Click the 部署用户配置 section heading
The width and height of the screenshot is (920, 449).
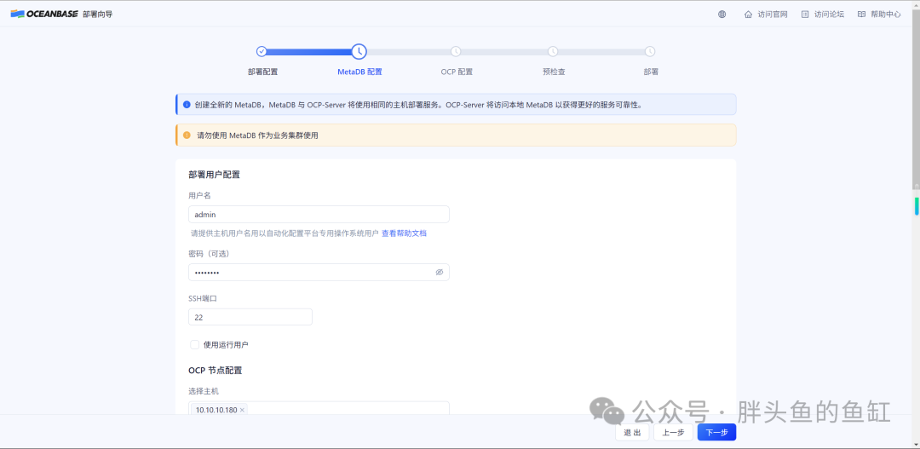coord(214,175)
